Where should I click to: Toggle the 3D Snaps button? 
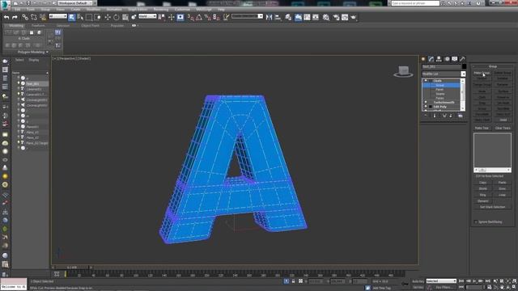click(191, 17)
